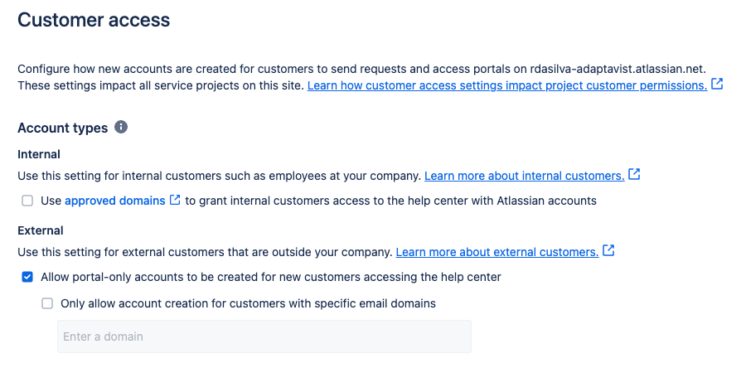
Task: Click external-link icon next to approved domains
Action: [175, 200]
